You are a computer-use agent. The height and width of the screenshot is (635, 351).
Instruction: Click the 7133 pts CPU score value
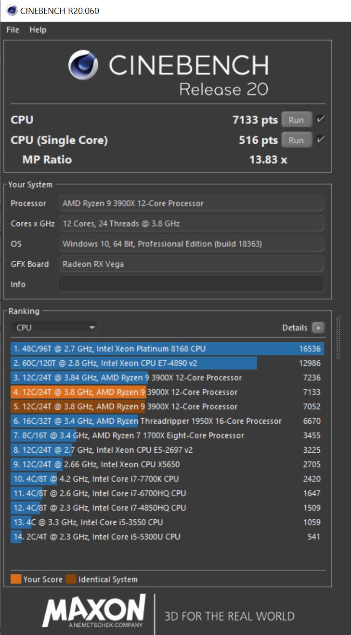coord(255,120)
